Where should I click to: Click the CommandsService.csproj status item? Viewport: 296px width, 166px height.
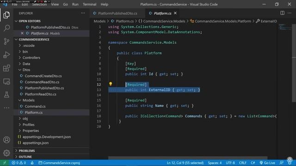59,163
